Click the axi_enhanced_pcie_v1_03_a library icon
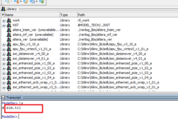 (x=9, y=73)
